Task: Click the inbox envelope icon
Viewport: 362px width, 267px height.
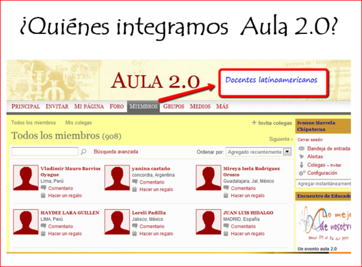Action: (301, 148)
